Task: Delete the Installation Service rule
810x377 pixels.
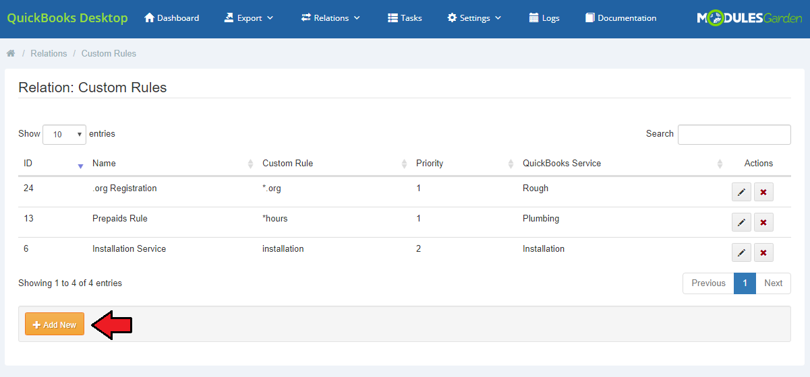Action: click(763, 252)
